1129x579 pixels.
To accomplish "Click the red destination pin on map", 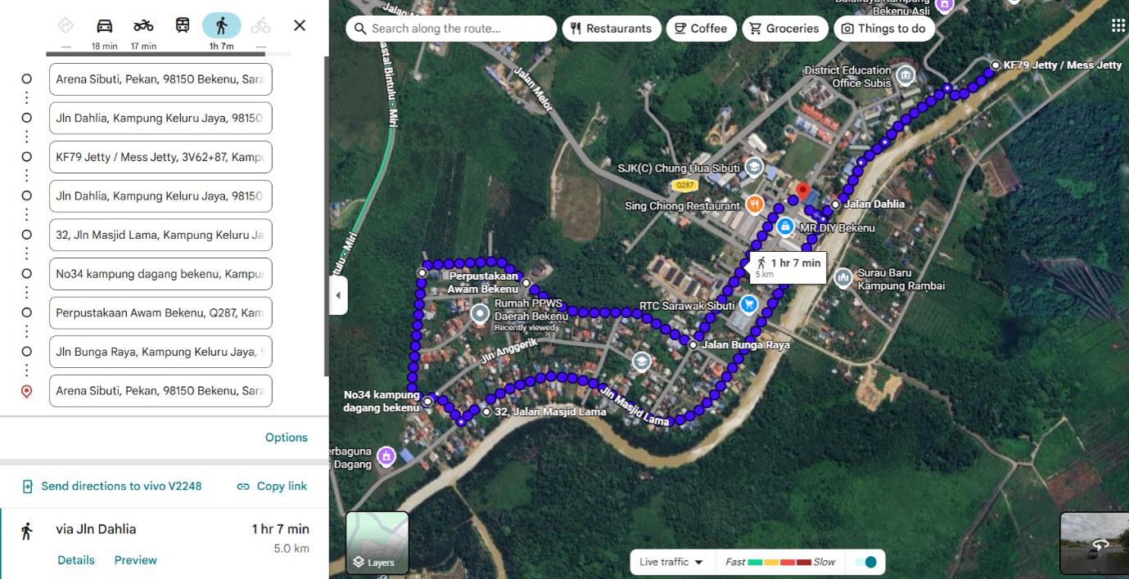I will [802, 193].
